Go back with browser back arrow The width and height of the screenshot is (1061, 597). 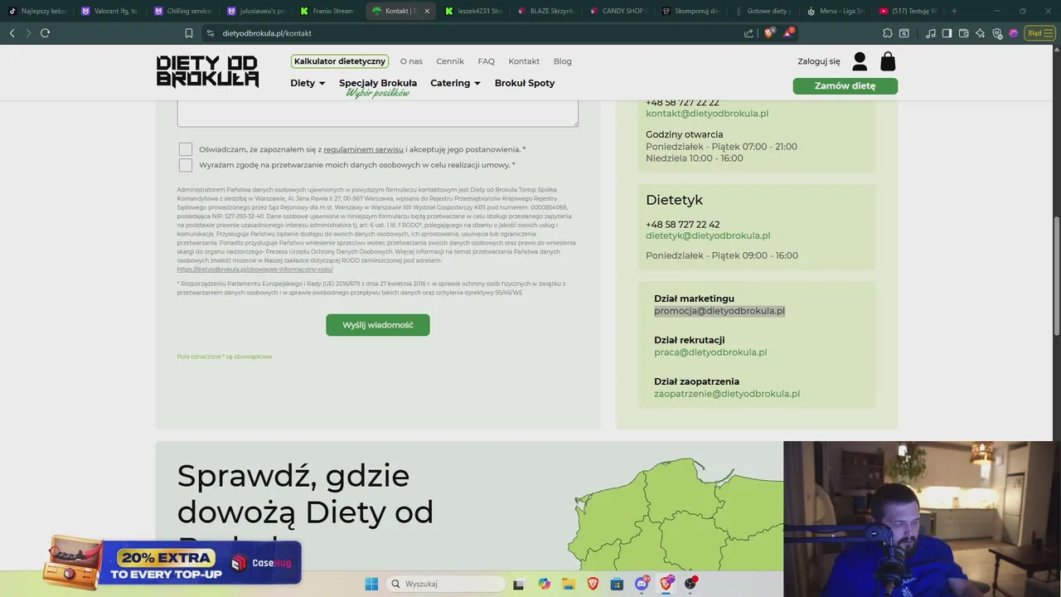click(x=12, y=33)
